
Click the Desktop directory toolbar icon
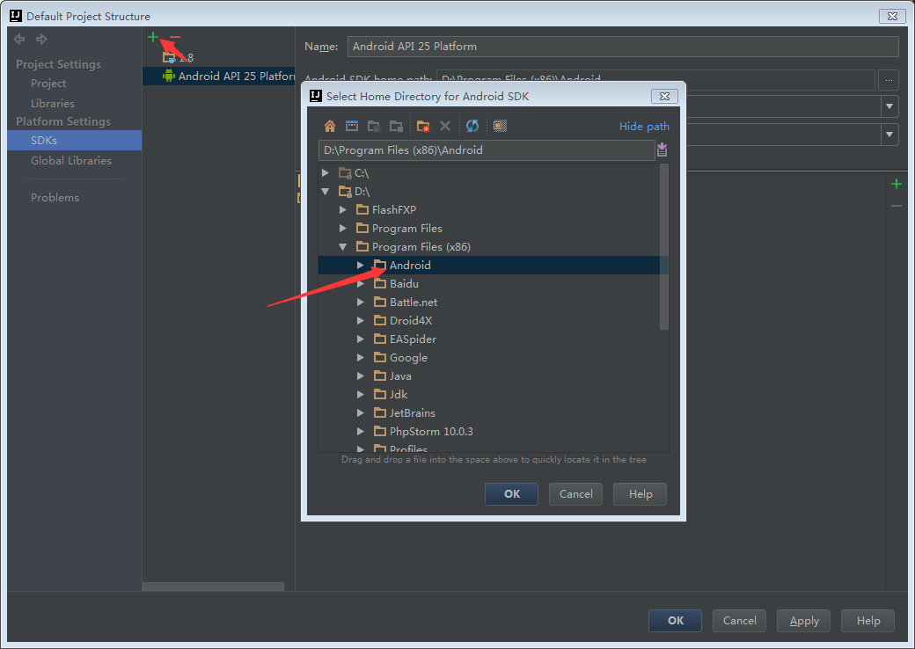tap(352, 126)
